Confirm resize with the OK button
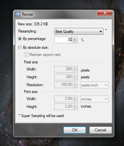This screenshot has height=146, width=124. (75, 130)
